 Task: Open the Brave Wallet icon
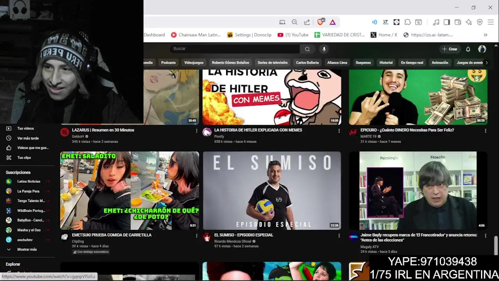[458, 22]
